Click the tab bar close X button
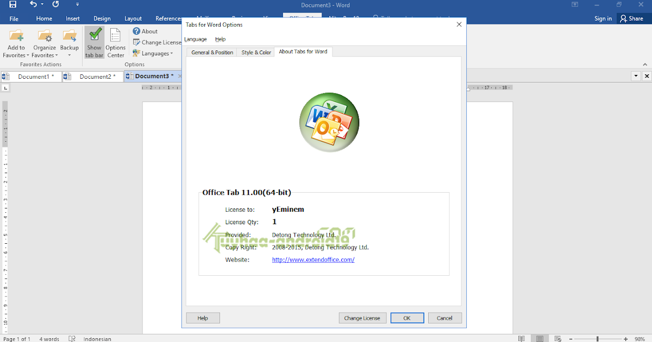Viewport: 652px width, 342px height. pyautogui.click(x=646, y=76)
